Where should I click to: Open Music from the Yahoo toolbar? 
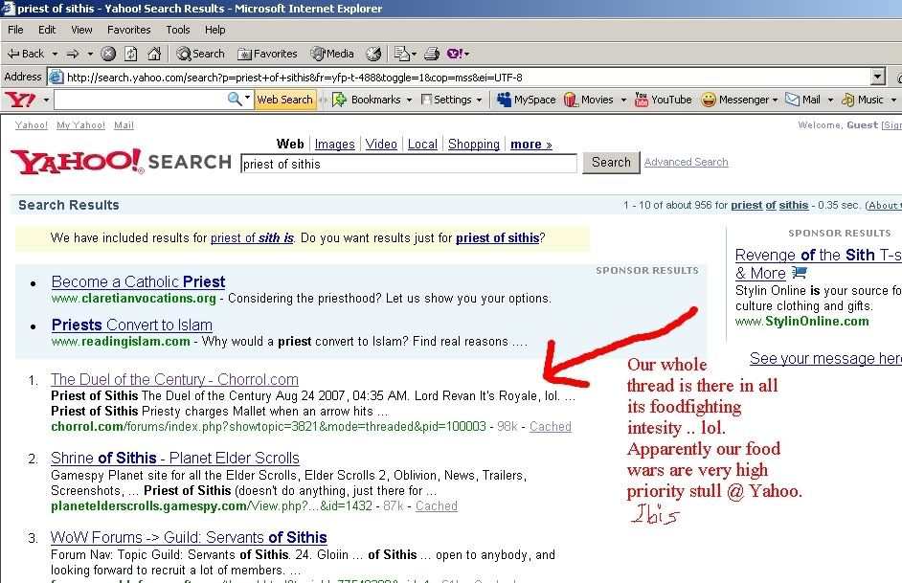pos(862,100)
